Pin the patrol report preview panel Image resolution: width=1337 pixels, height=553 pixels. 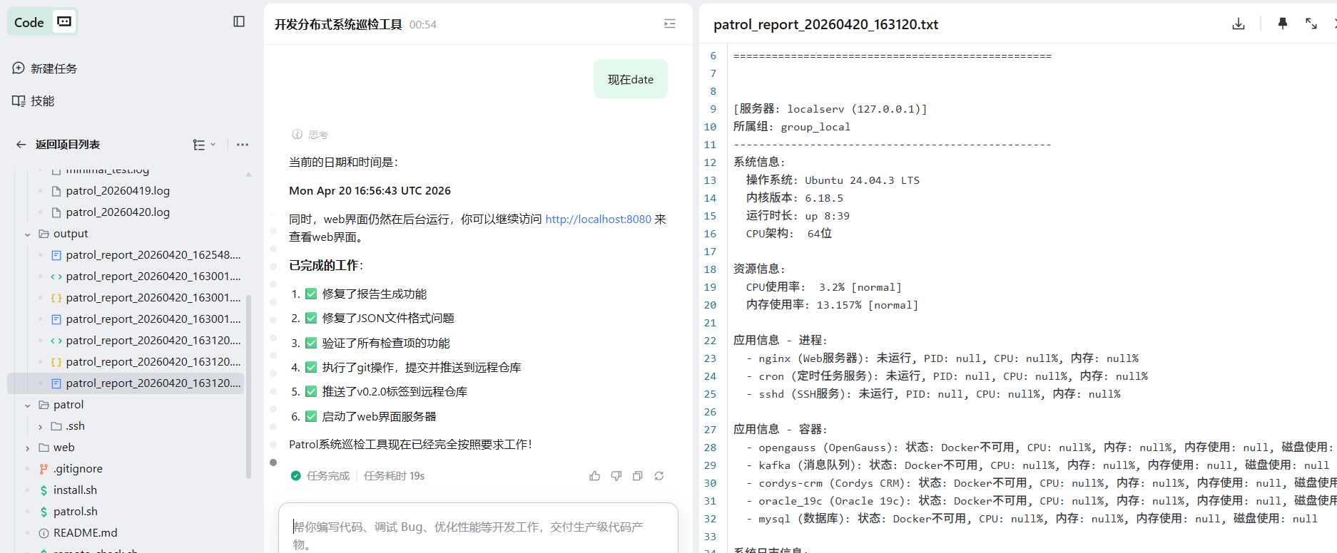(1282, 24)
